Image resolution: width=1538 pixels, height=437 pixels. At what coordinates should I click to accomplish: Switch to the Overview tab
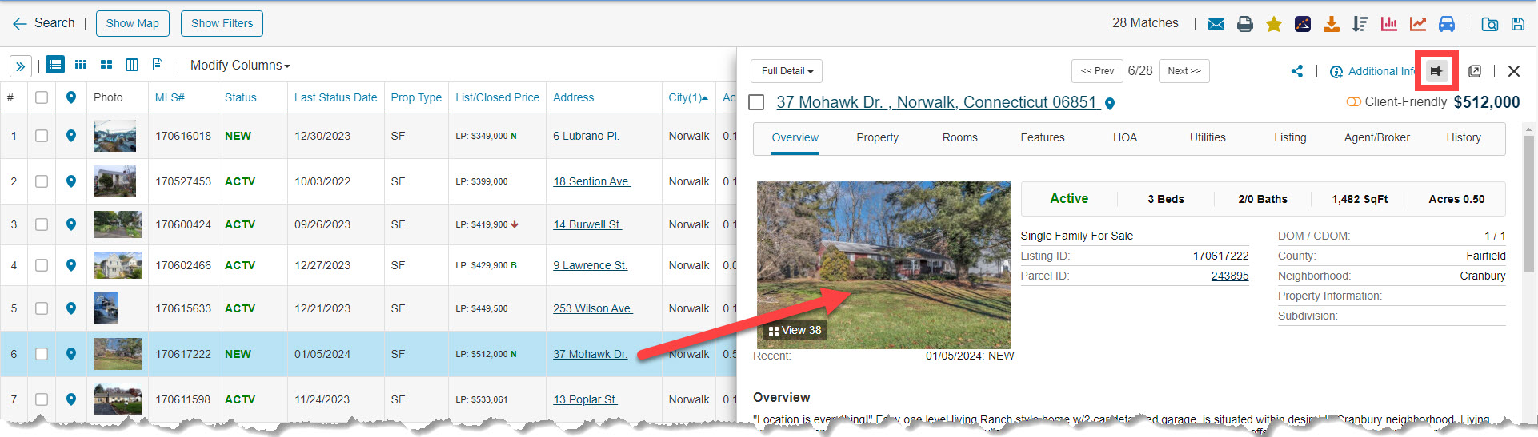[x=795, y=137]
